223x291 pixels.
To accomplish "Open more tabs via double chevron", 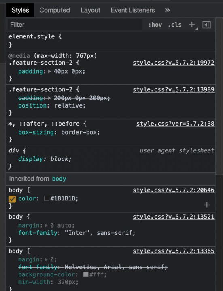I will [167, 10].
